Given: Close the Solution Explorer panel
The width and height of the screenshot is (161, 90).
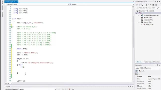Looking at the screenshot, I should coord(159,2).
